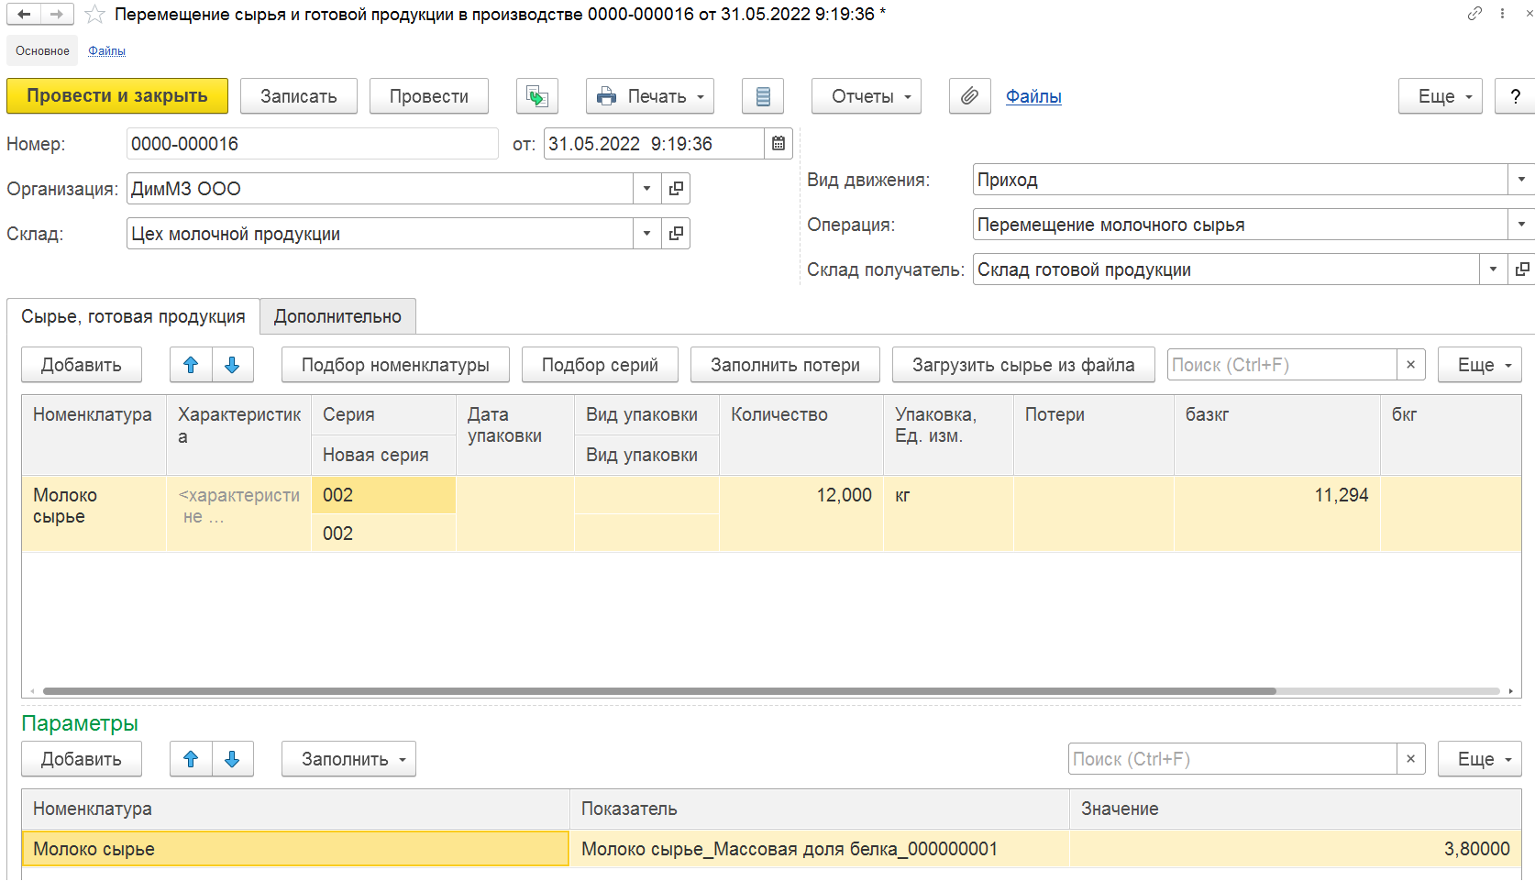Expand the Организация dropdown list
The image size is (1535, 881).
[x=647, y=189]
